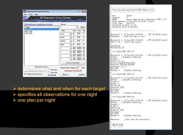
Task: Click the Num field for Lum filter
Action: pyautogui.click(x=74, y=34)
